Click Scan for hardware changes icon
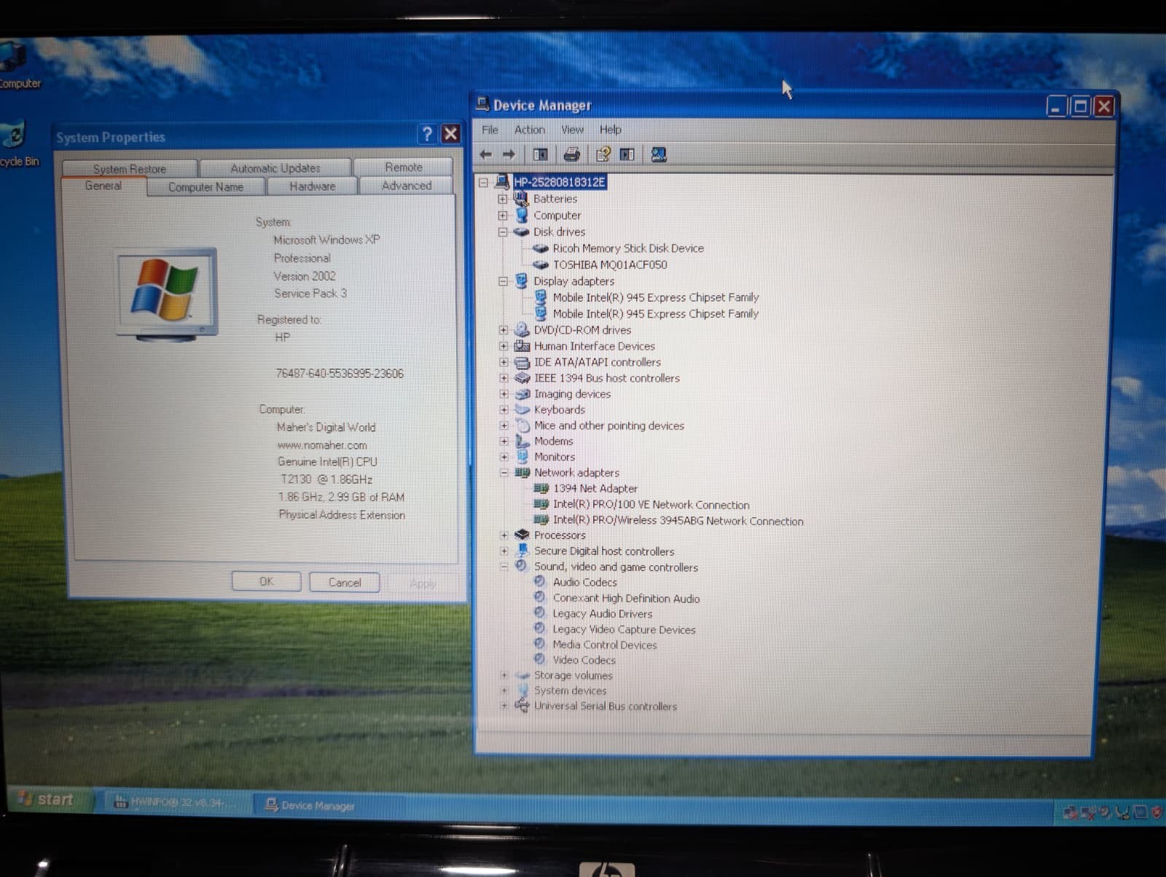The width and height of the screenshot is (1166, 877). pos(659,154)
